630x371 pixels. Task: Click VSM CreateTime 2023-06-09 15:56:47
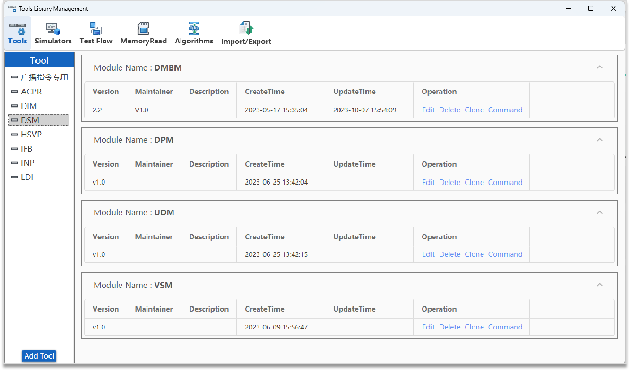point(281,327)
